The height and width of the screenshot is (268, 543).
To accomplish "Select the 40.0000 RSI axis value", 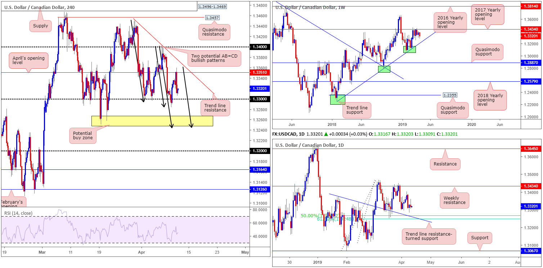I will pyautogui.click(x=260, y=236).
